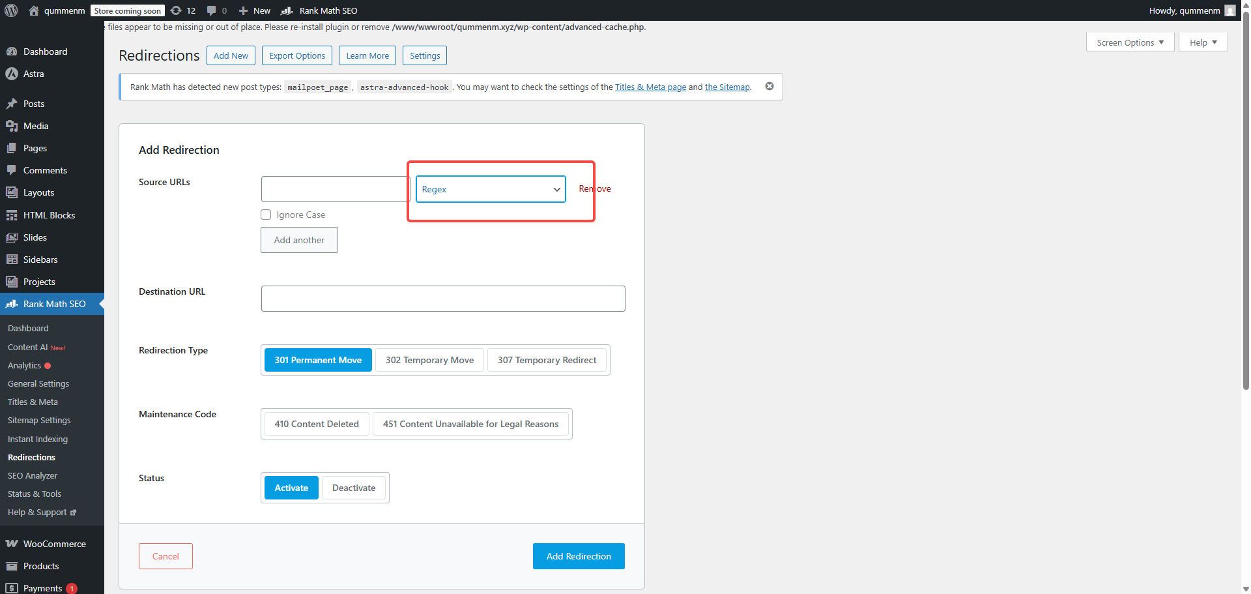
Task: Expand the Help panel
Action: point(1203,42)
